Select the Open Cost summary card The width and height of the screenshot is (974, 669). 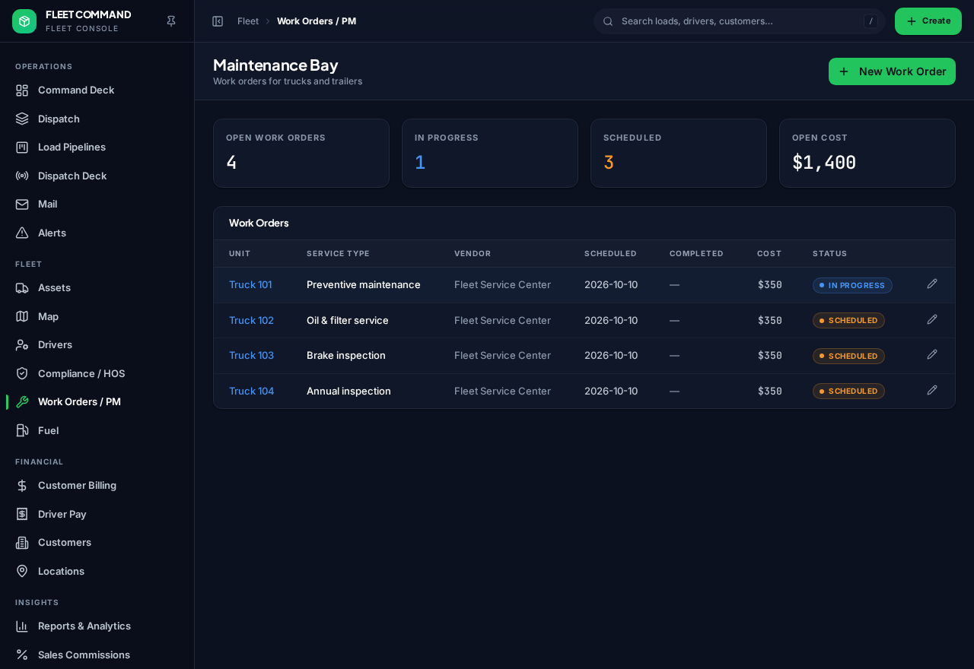point(867,153)
